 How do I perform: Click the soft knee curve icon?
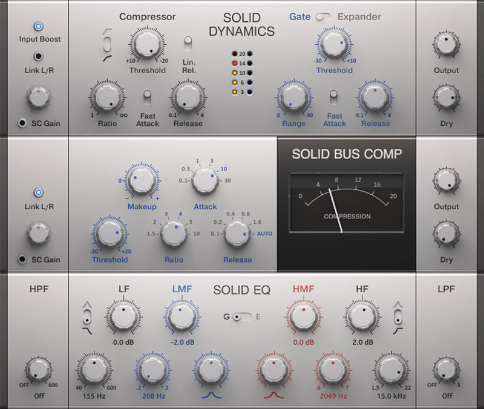point(107,58)
